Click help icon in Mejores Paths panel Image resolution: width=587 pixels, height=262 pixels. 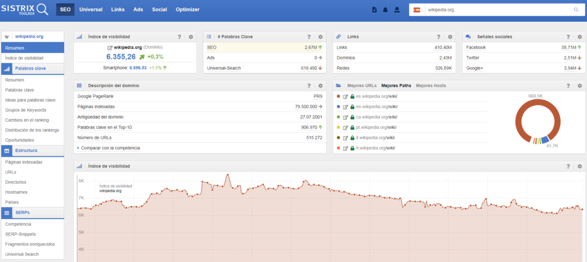tap(568, 86)
